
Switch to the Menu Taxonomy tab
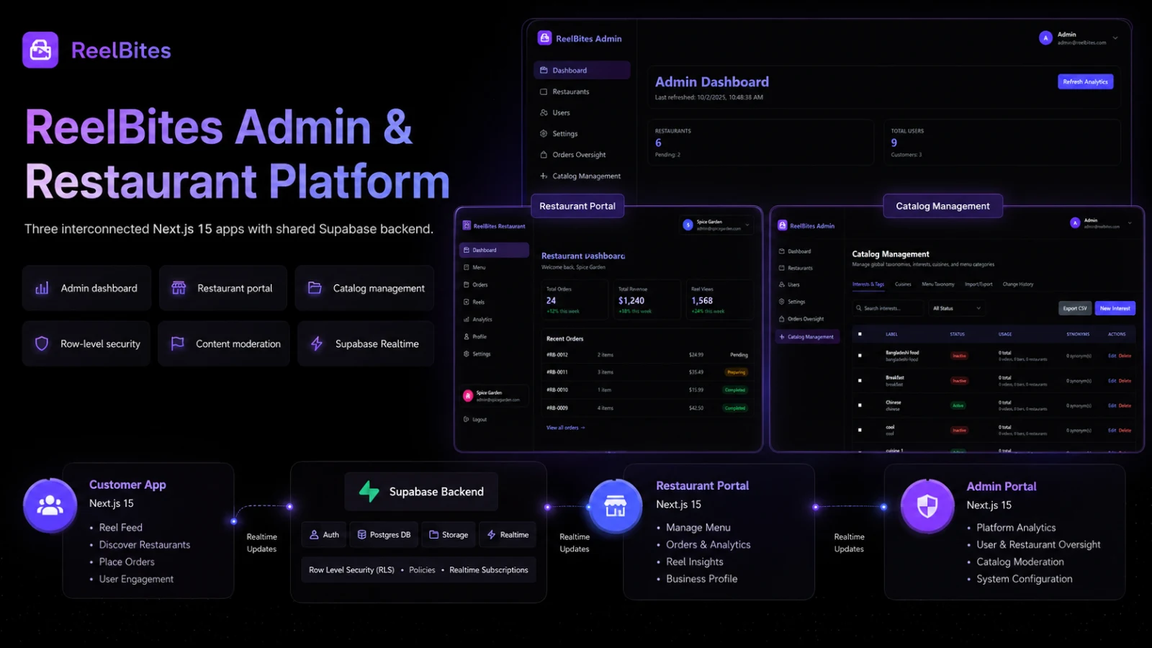pyautogui.click(x=938, y=284)
